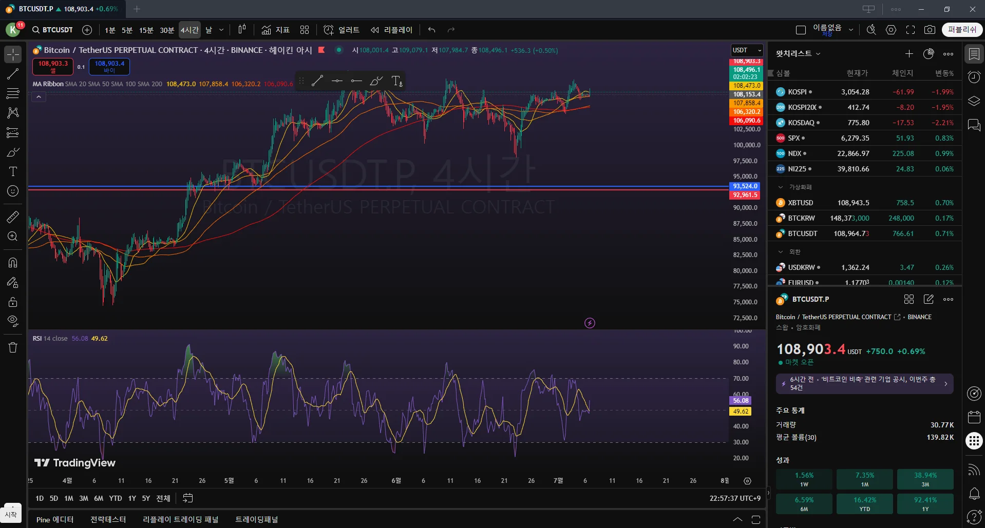Activate the zoom-in magnifier tool

[x=13, y=236]
